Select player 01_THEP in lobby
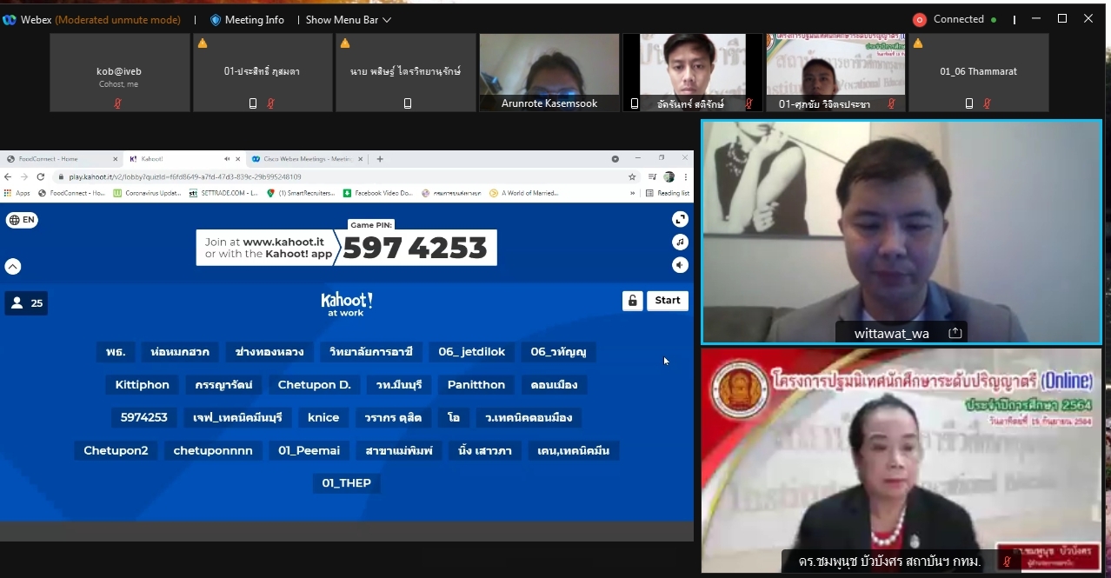The width and height of the screenshot is (1111, 578). (347, 483)
